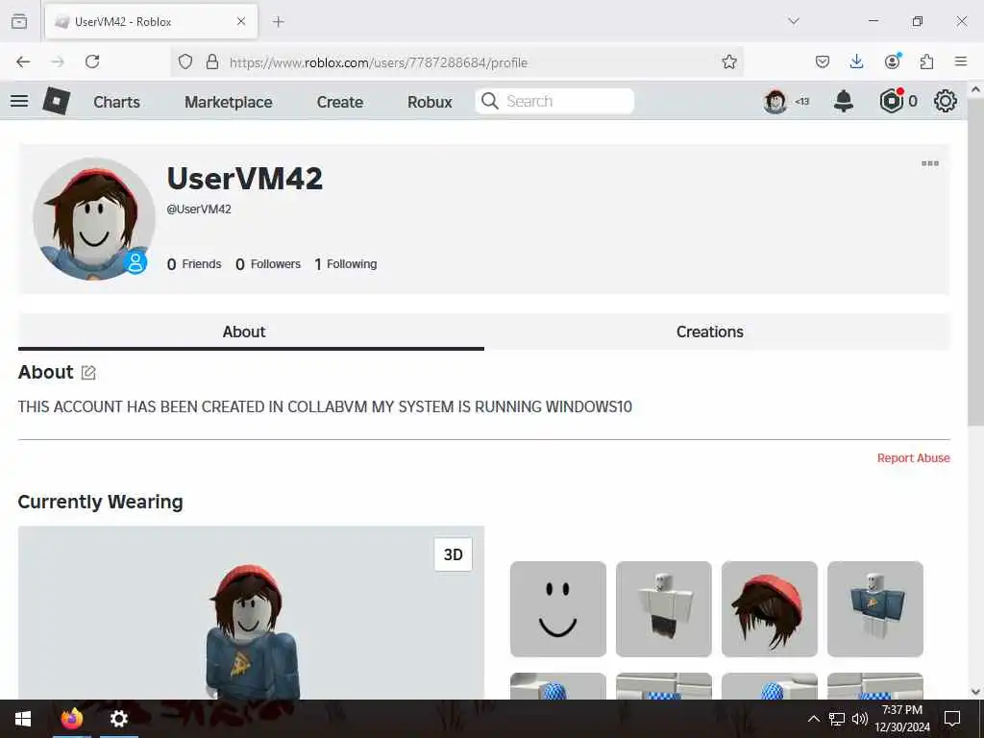Open the Firefox View recent browsing icon
Image resolution: width=984 pixels, height=738 pixels.
19,21
